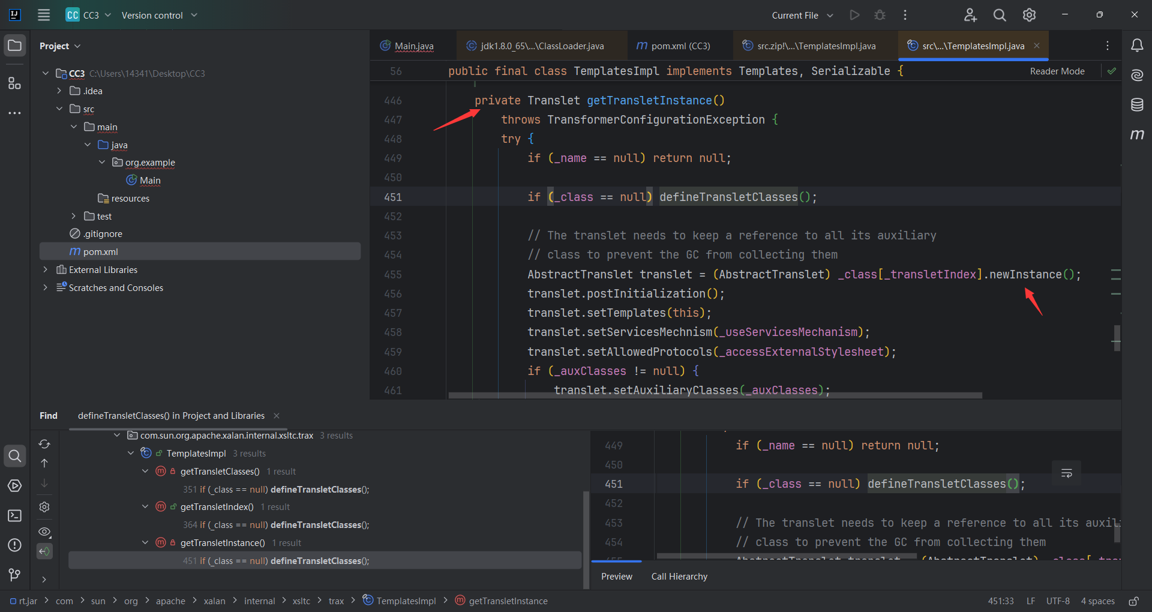Viewport: 1152px width, 612px height.
Task: Click usage line 351 result
Action: click(x=276, y=489)
